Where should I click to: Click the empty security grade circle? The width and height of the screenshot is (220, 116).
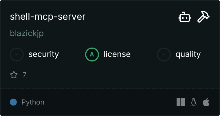tap(17, 54)
